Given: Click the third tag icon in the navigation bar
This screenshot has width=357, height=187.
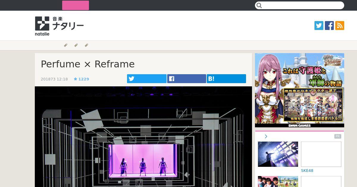Looking at the screenshot, I should pyautogui.click(x=87, y=45).
